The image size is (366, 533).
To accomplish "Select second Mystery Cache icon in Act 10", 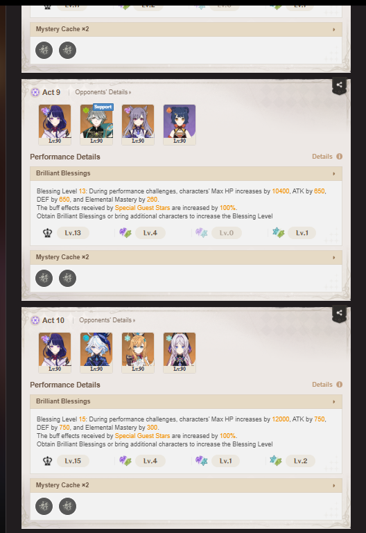I will pos(68,506).
